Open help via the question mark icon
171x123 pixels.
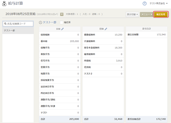[x=145, y=3]
